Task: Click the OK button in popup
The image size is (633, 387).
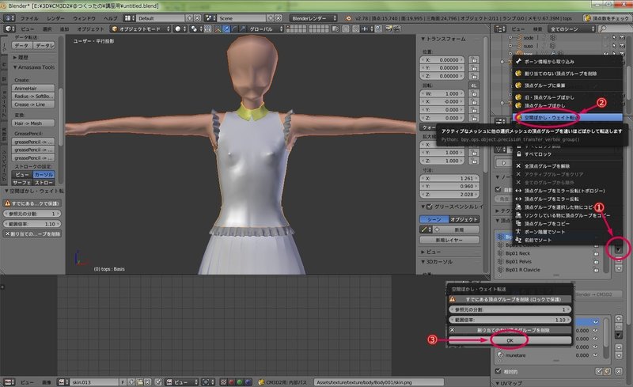Action: 510,340
